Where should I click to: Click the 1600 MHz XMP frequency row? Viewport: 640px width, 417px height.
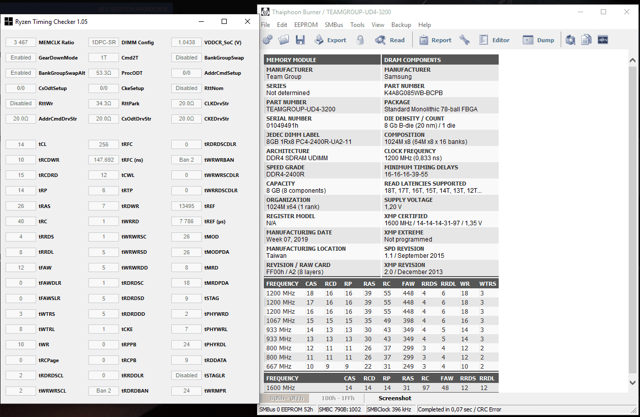click(381, 388)
